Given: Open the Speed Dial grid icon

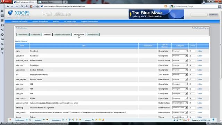Looking at the screenshot, I should pos(37,6).
